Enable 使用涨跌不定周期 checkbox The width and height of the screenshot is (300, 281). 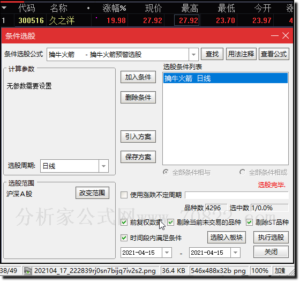124,195
